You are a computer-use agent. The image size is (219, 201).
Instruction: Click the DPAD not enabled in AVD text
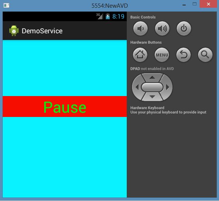tap(152, 69)
